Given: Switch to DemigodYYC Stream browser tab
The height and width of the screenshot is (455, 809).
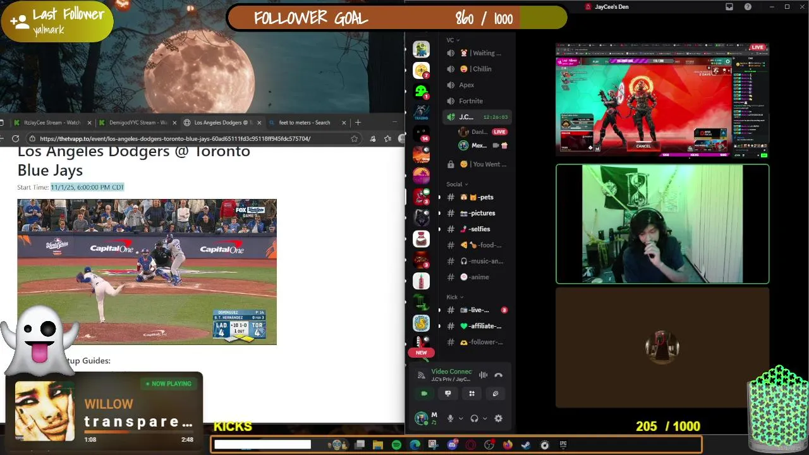Looking at the screenshot, I should pos(137,123).
